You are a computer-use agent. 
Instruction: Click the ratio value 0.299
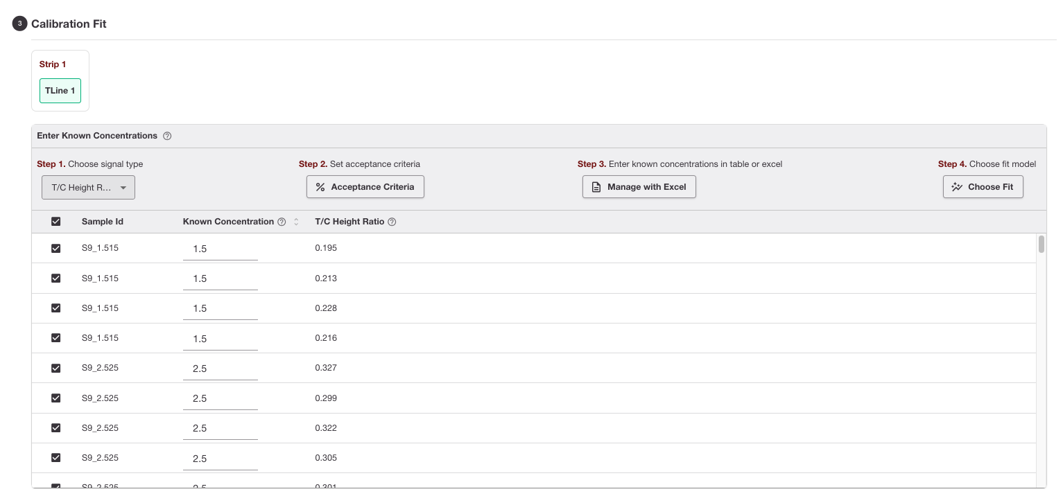(x=326, y=398)
